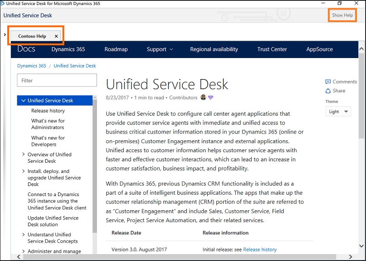Viewport: 366px width, 261px height.
Task: Click the Unified Service Desk app icon in title bar
Action: (x=3, y=3)
